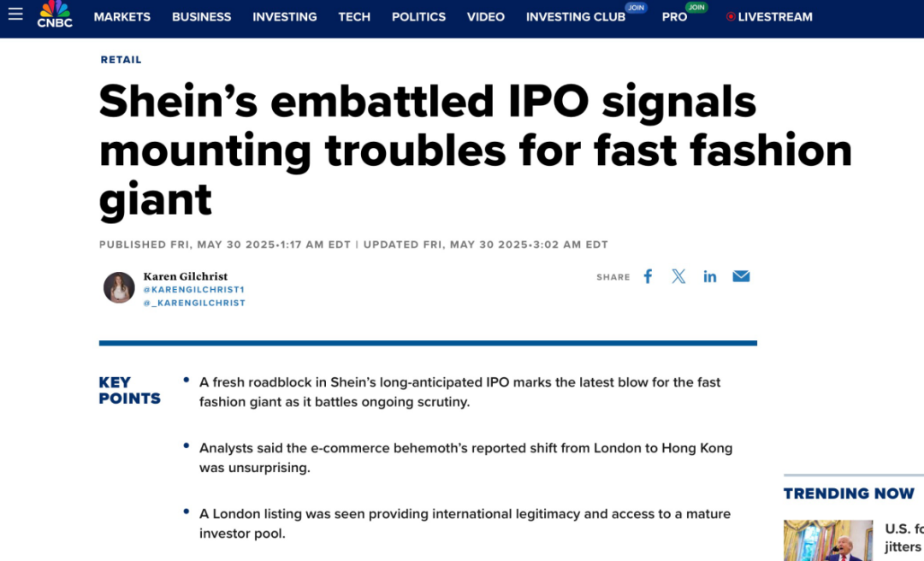Viewport: 924px width, 561px height.
Task: Open the trending story thumbnail
Action: pyautogui.click(x=828, y=540)
